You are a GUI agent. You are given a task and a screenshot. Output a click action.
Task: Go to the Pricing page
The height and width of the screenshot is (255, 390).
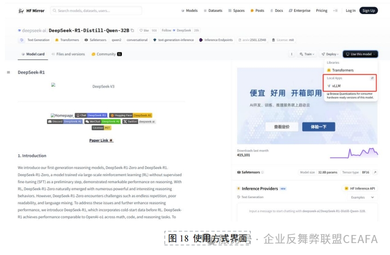click(322, 11)
